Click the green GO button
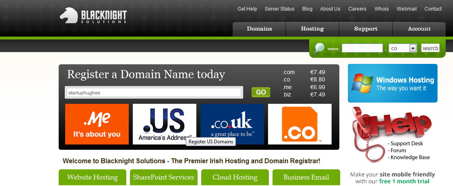 [x=261, y=92]
